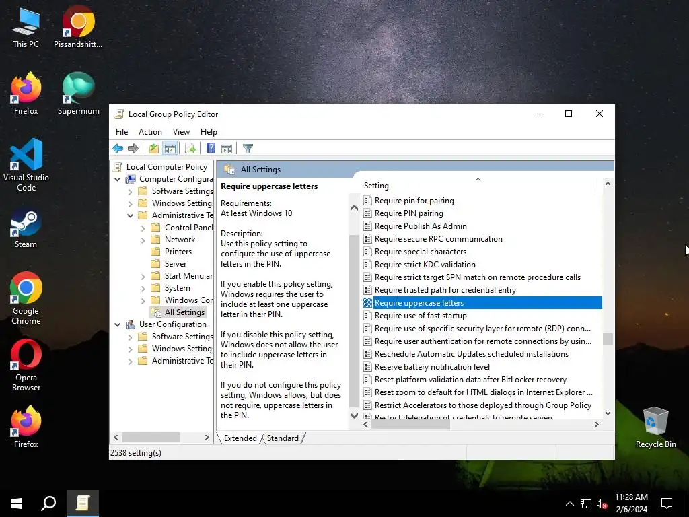
Task: Expand the Control Panel tree node
Action: point(143,228)
